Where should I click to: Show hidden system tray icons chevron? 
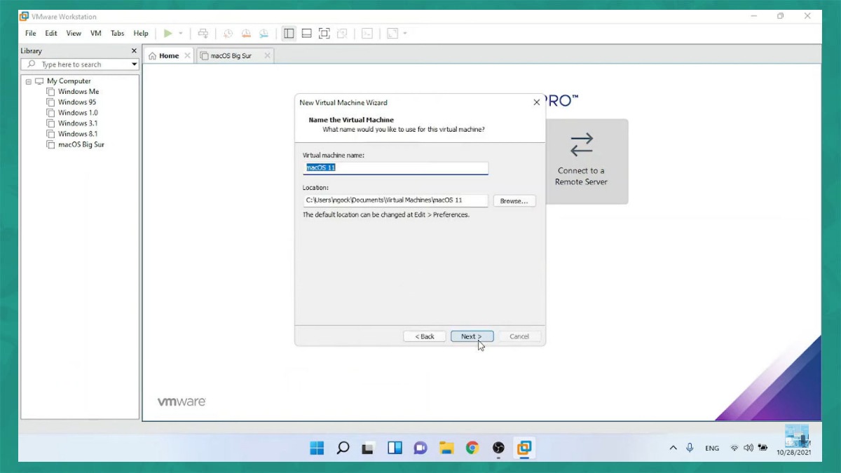pyautogui.click(x=674, y=448)
